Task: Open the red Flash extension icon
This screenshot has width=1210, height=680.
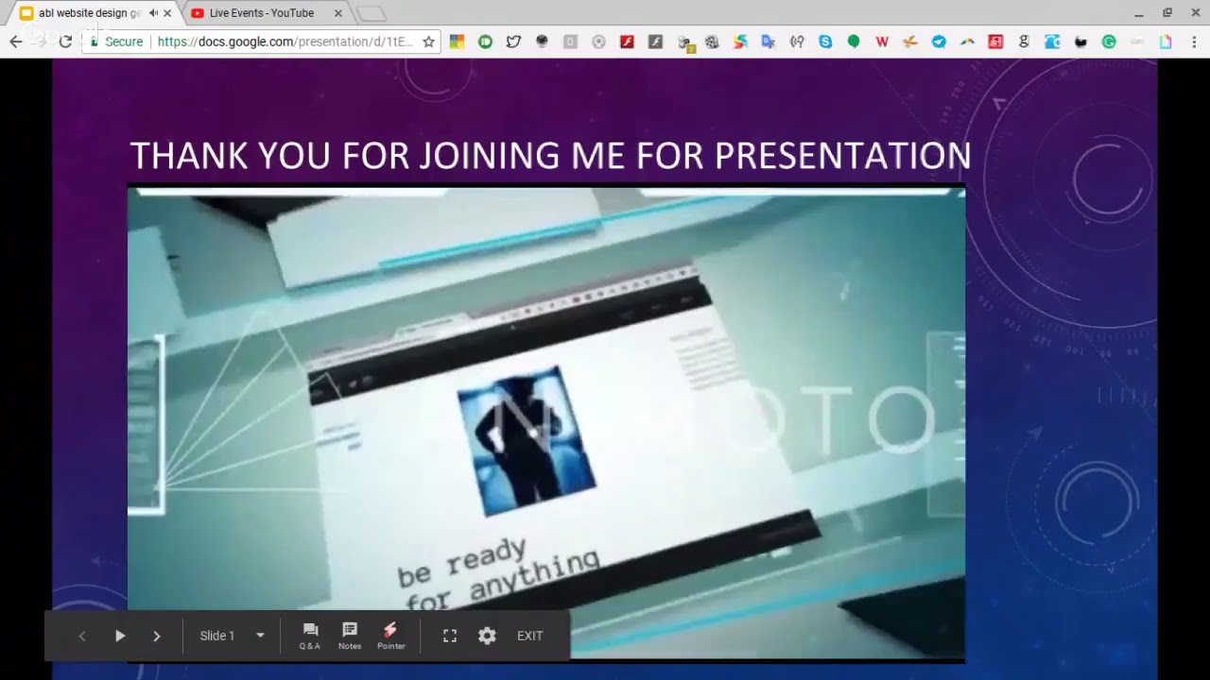Action: point(627,42)
